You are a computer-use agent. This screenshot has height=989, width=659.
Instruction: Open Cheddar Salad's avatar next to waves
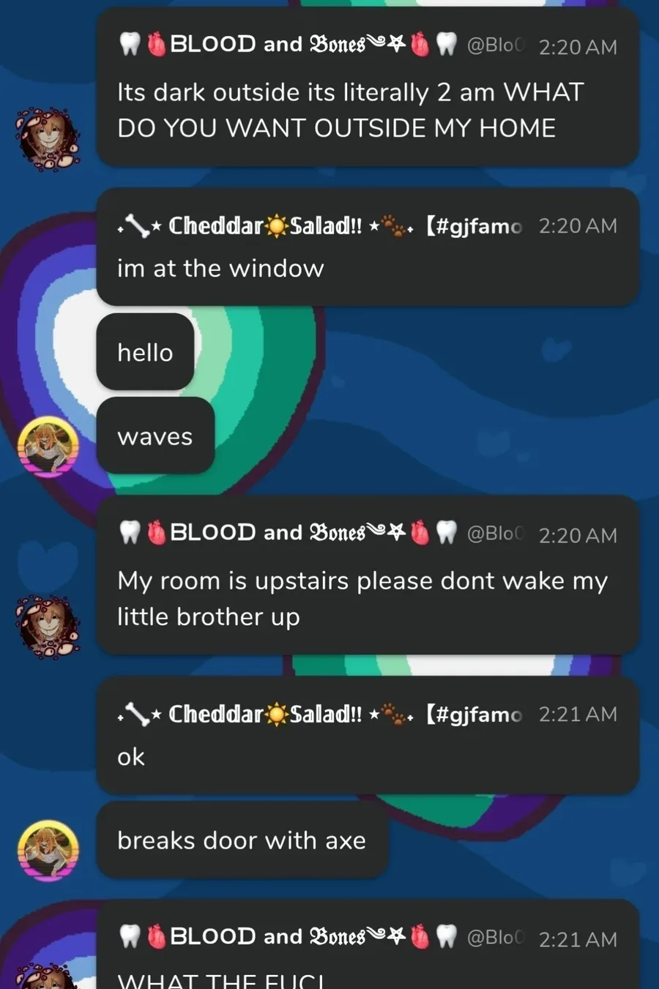point(48,447)
